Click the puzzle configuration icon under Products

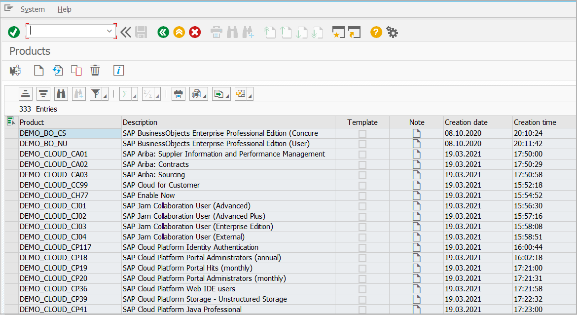point(15,70)
